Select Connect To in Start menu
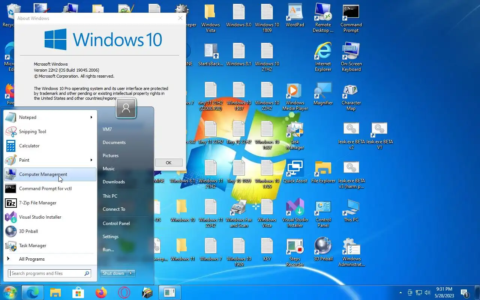480x300 pixels. 114,209
